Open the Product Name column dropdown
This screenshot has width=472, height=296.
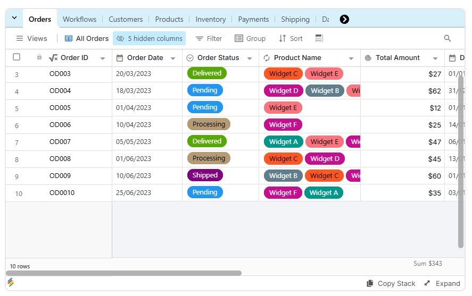coord(351,58)
